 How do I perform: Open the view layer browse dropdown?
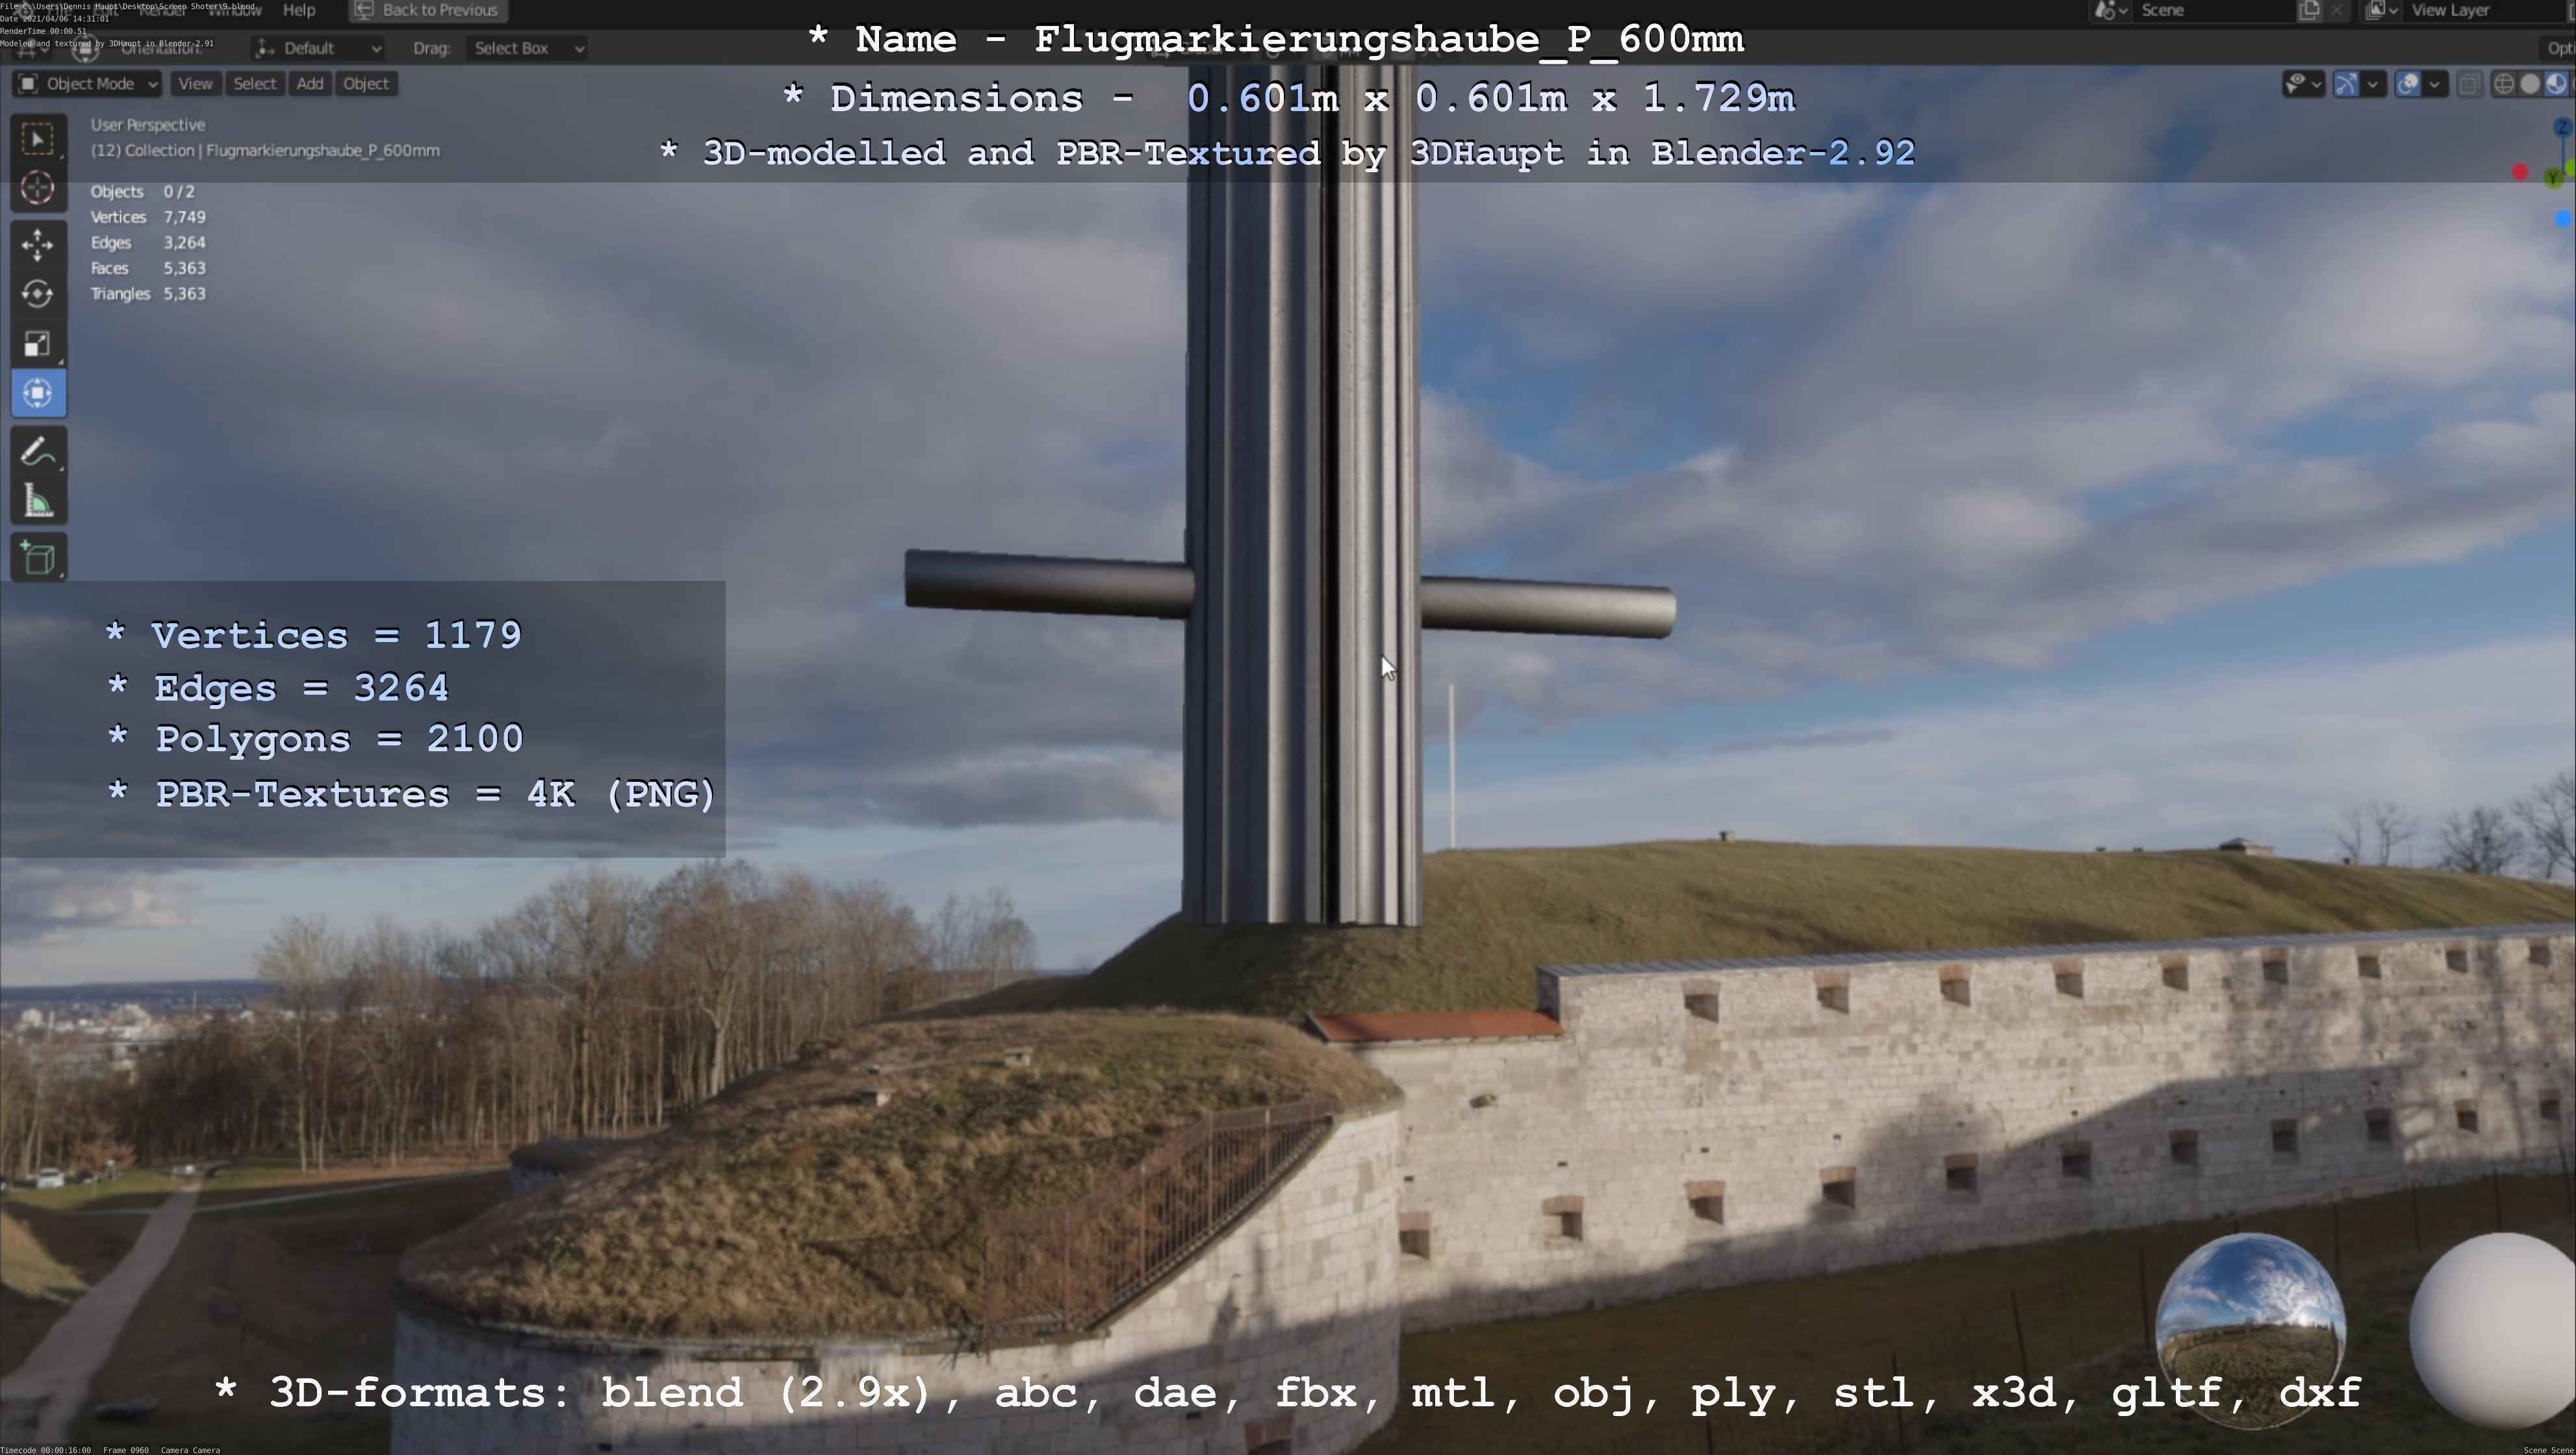[x=2381, y=10]
